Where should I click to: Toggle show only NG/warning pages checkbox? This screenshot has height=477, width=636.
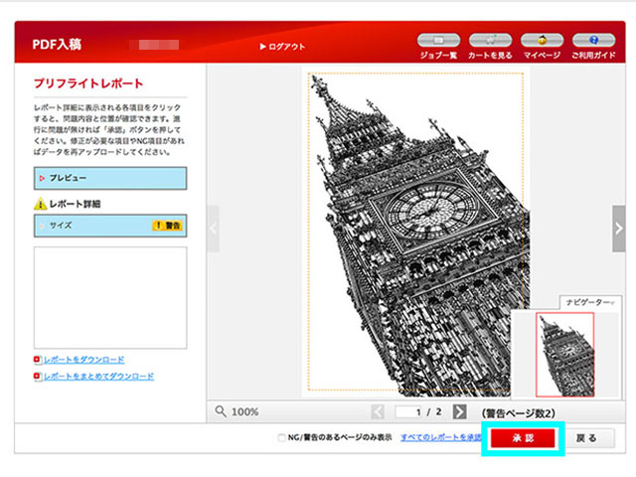click(x=281, y=437)
